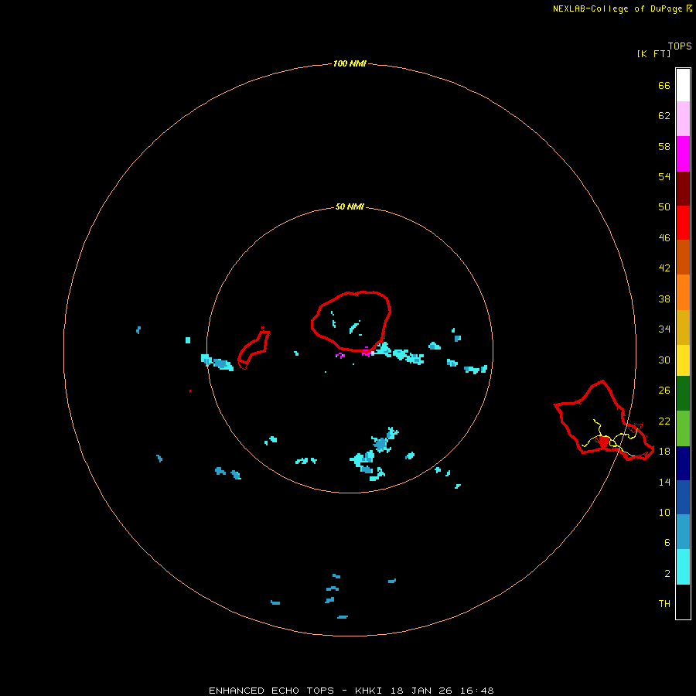Click the maroon legend color block

point(683,189)
